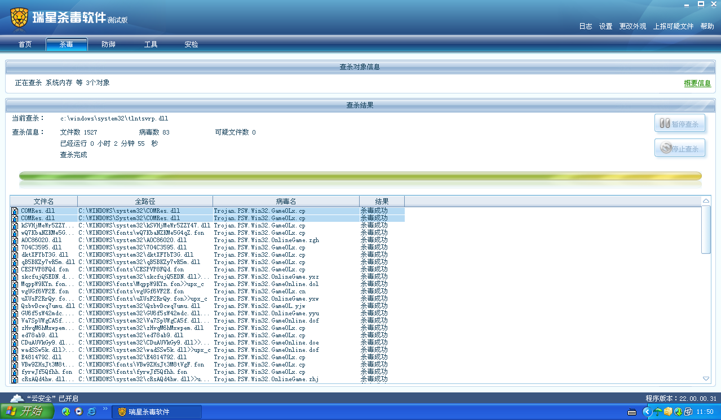Viewport: 721px width, 420px height.
Task: Open the 安检 tab
Action: [x=191, y=44]
